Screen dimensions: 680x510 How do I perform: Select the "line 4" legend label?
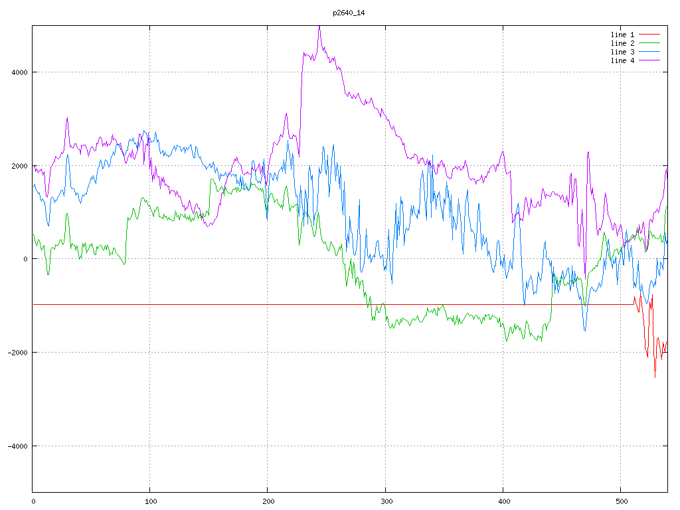[x=622, y=60]
